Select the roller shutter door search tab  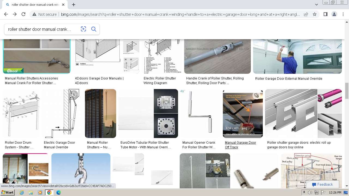pos(35,5)
